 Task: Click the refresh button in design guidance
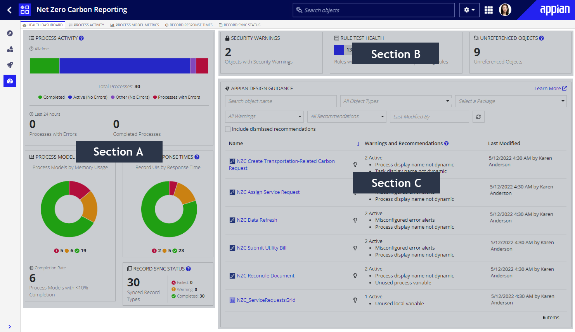pyautogui.click(x=478, y=116)
